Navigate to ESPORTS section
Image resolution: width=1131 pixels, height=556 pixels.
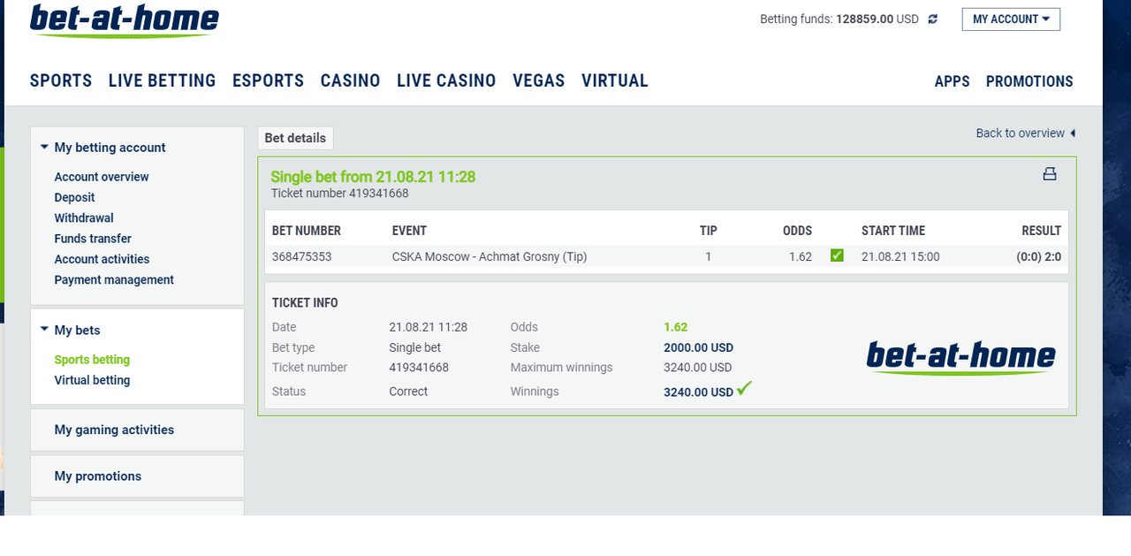[x=268, y=80]
